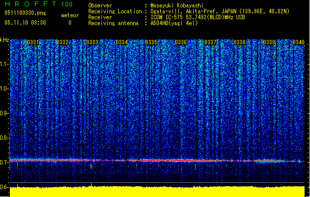Click the meteor count value 0
This screenshot has height=197, width=310.
click(x=70, y=23)
